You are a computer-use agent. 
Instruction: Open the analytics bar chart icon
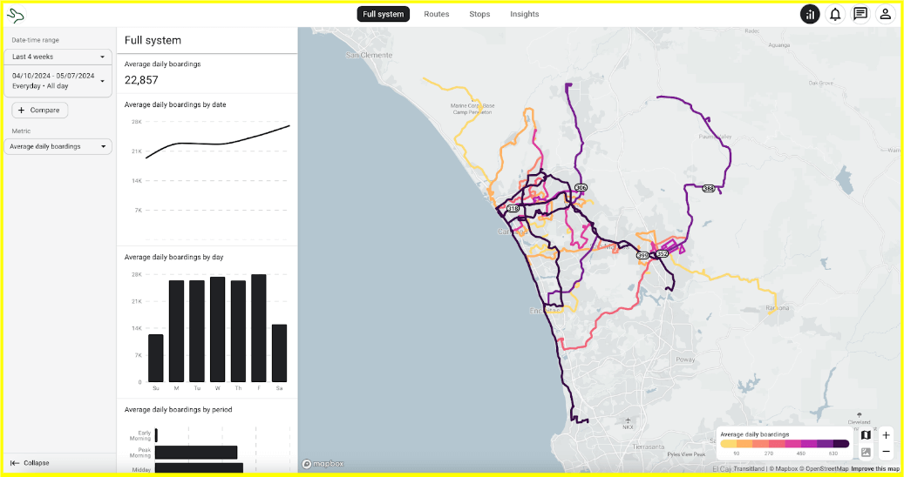[810, 14]
